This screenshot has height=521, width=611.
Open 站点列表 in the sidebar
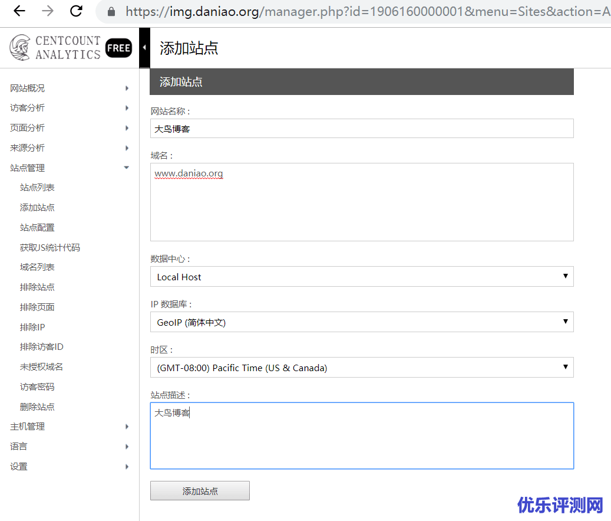[x=37, y=187]
